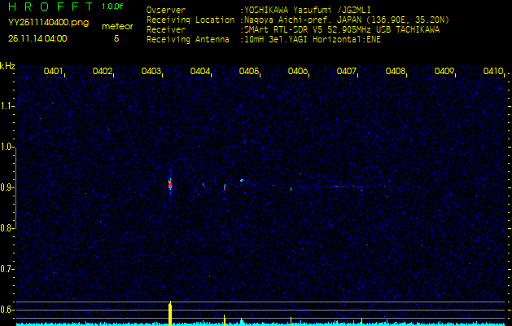Click the kHz axis unit label
The height and width of the screenshot is (326, 512).
[7, 66]
